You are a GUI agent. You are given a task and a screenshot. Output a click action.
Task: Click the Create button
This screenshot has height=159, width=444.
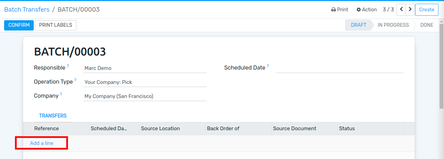[427, 10]
